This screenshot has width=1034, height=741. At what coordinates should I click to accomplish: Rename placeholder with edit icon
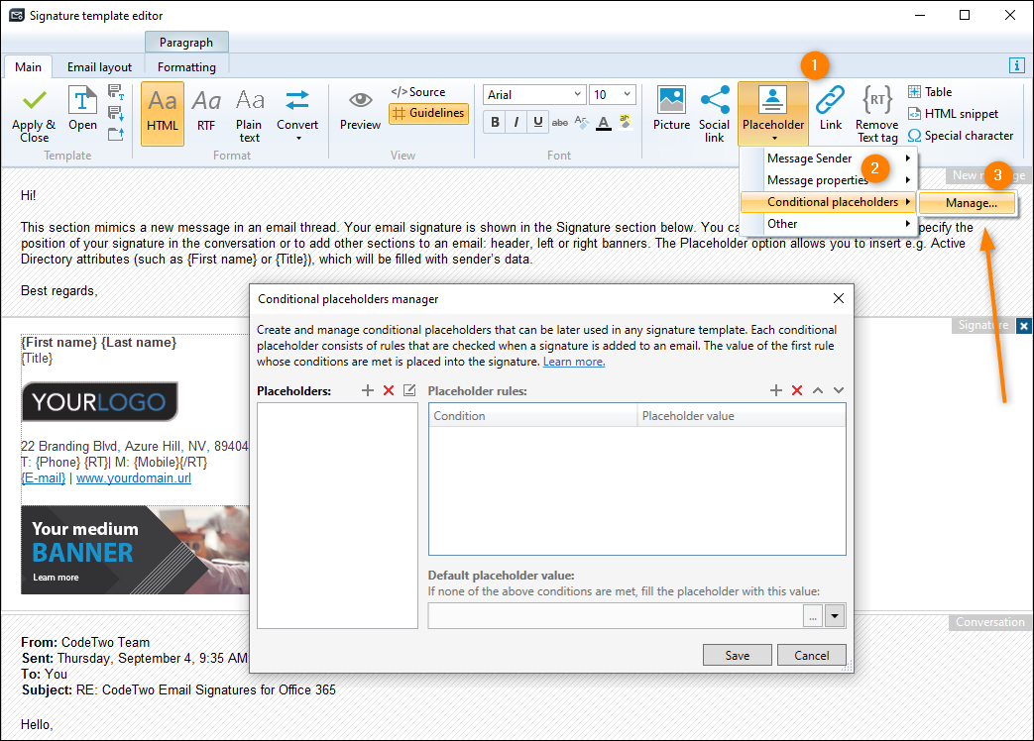409,390
